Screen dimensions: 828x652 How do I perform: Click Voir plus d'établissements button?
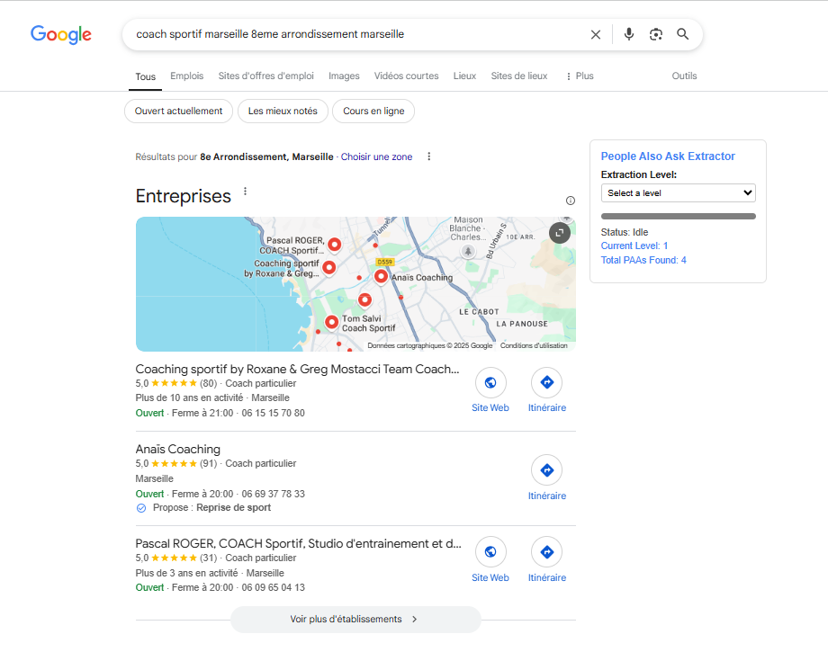[355, 620]
